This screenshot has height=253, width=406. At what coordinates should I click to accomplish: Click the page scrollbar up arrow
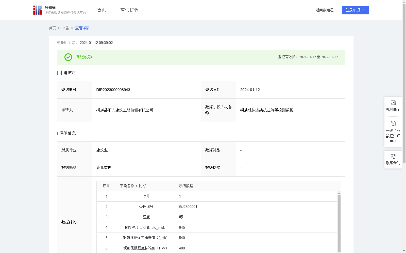click(404, 2)
